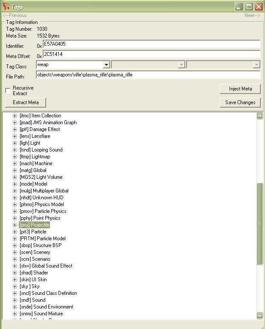
Task: Click the Inject Meta button
Action: tap(240, 89)
